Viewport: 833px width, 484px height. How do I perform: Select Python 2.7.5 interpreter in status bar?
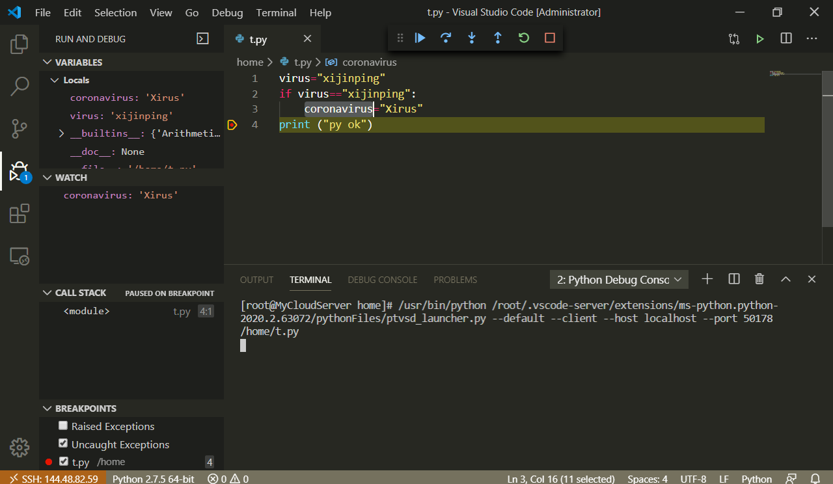(x=153, y=479)
